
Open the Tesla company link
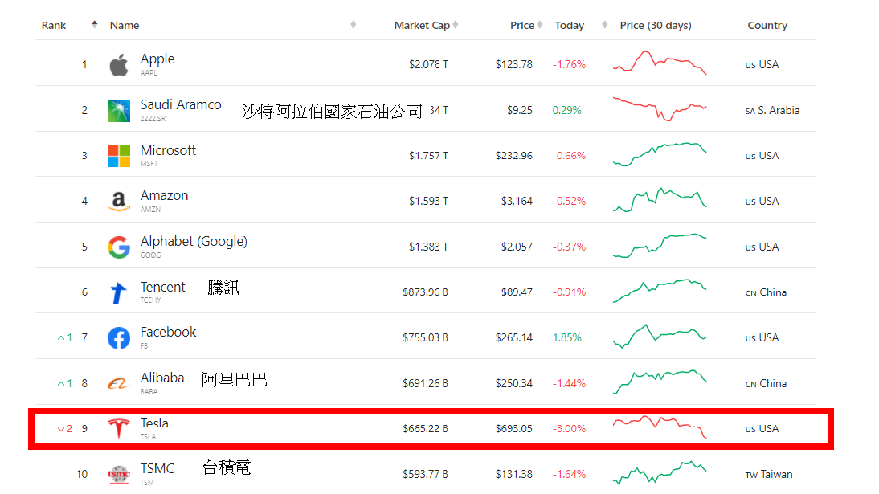(154, 423)
